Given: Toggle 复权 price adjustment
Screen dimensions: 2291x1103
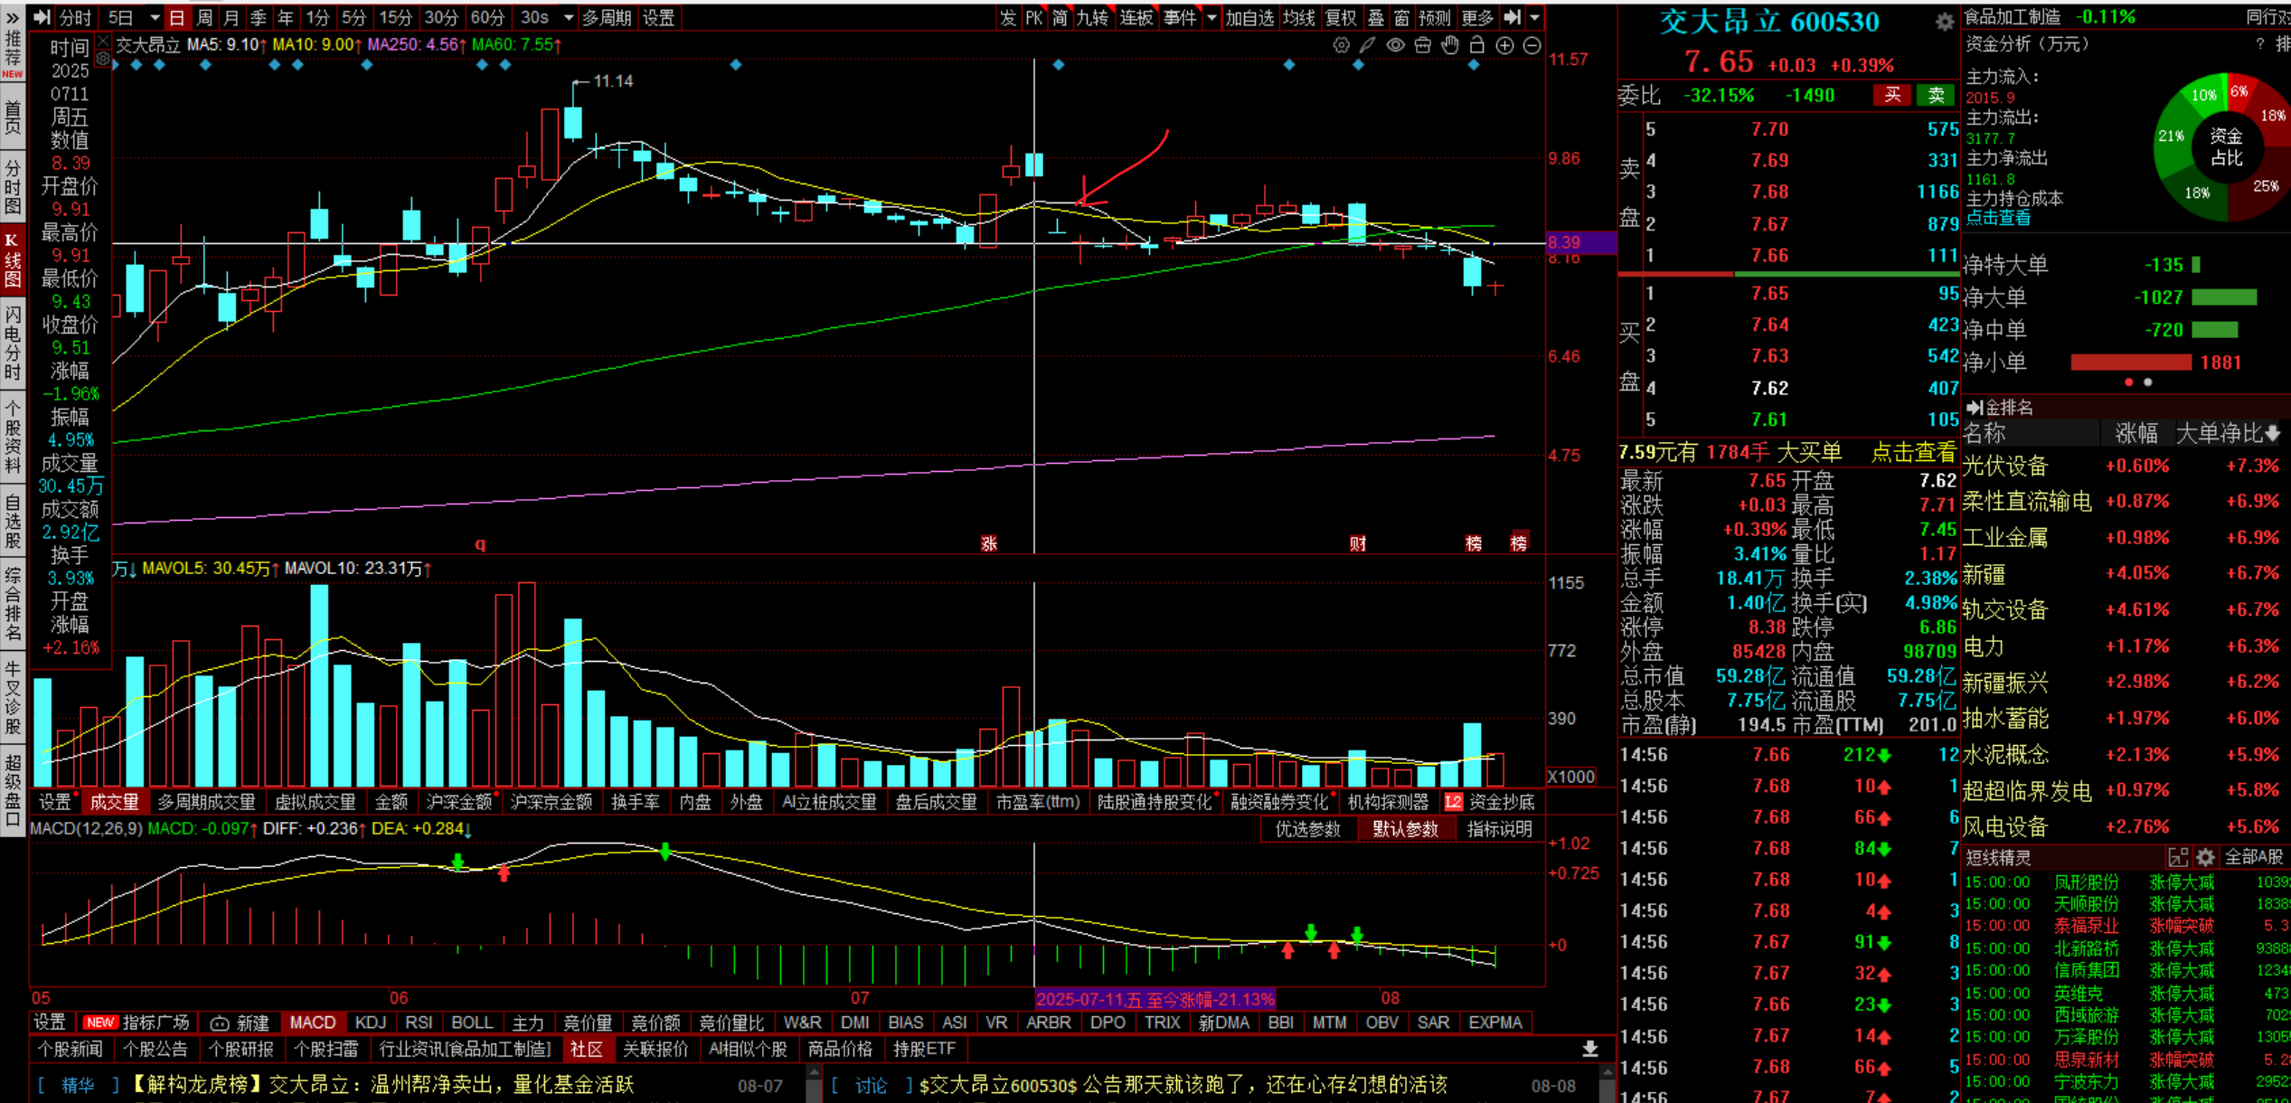Looking at the screenshot, I should pos(1340,17).
